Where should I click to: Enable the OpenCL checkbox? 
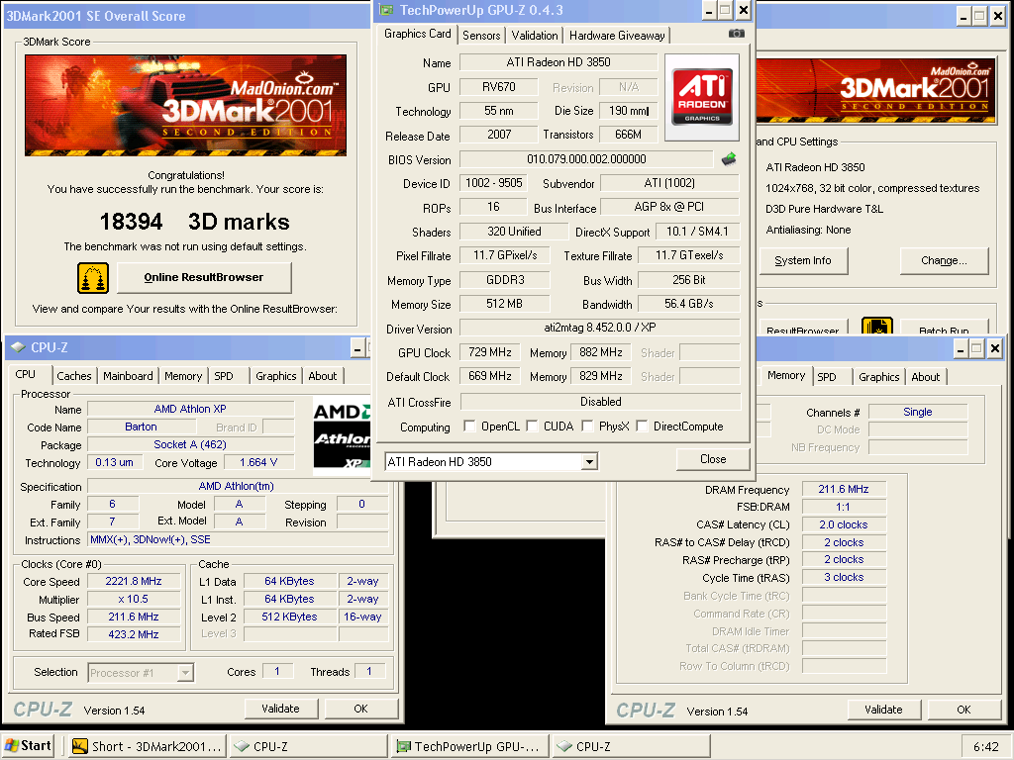469,426
